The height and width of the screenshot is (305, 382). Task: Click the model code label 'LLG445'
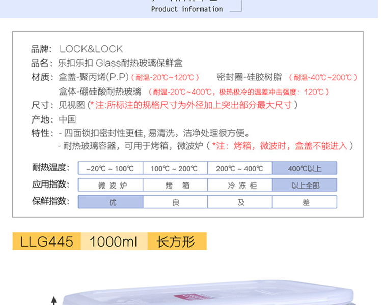click(46, 241)
